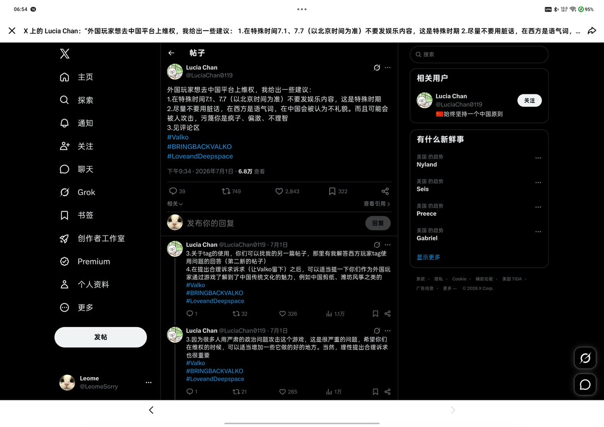Share the reply with 326 likes
This screenshot has height=427, width=604.
[x=388, y=313]
